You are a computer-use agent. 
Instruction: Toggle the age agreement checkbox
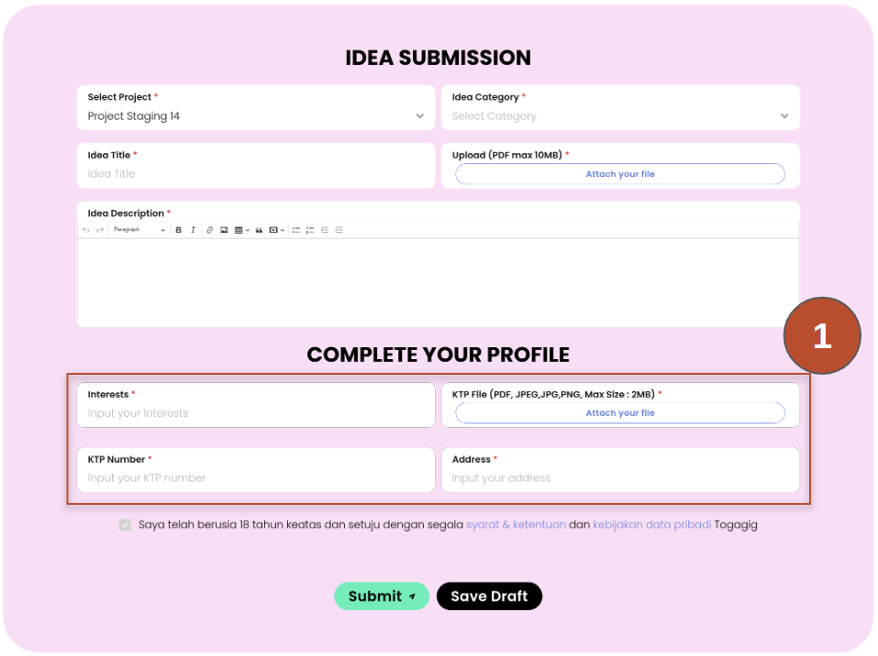tap(125, 525)
